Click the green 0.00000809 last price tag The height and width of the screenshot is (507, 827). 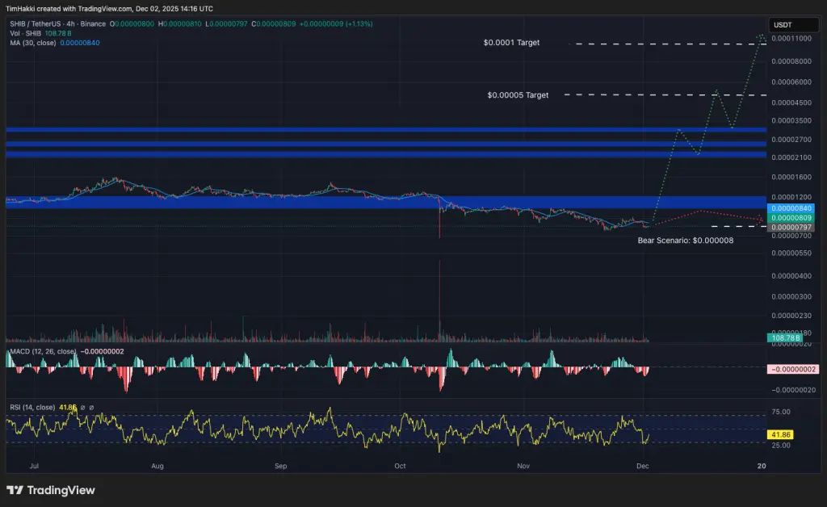(x=791, y=218)
